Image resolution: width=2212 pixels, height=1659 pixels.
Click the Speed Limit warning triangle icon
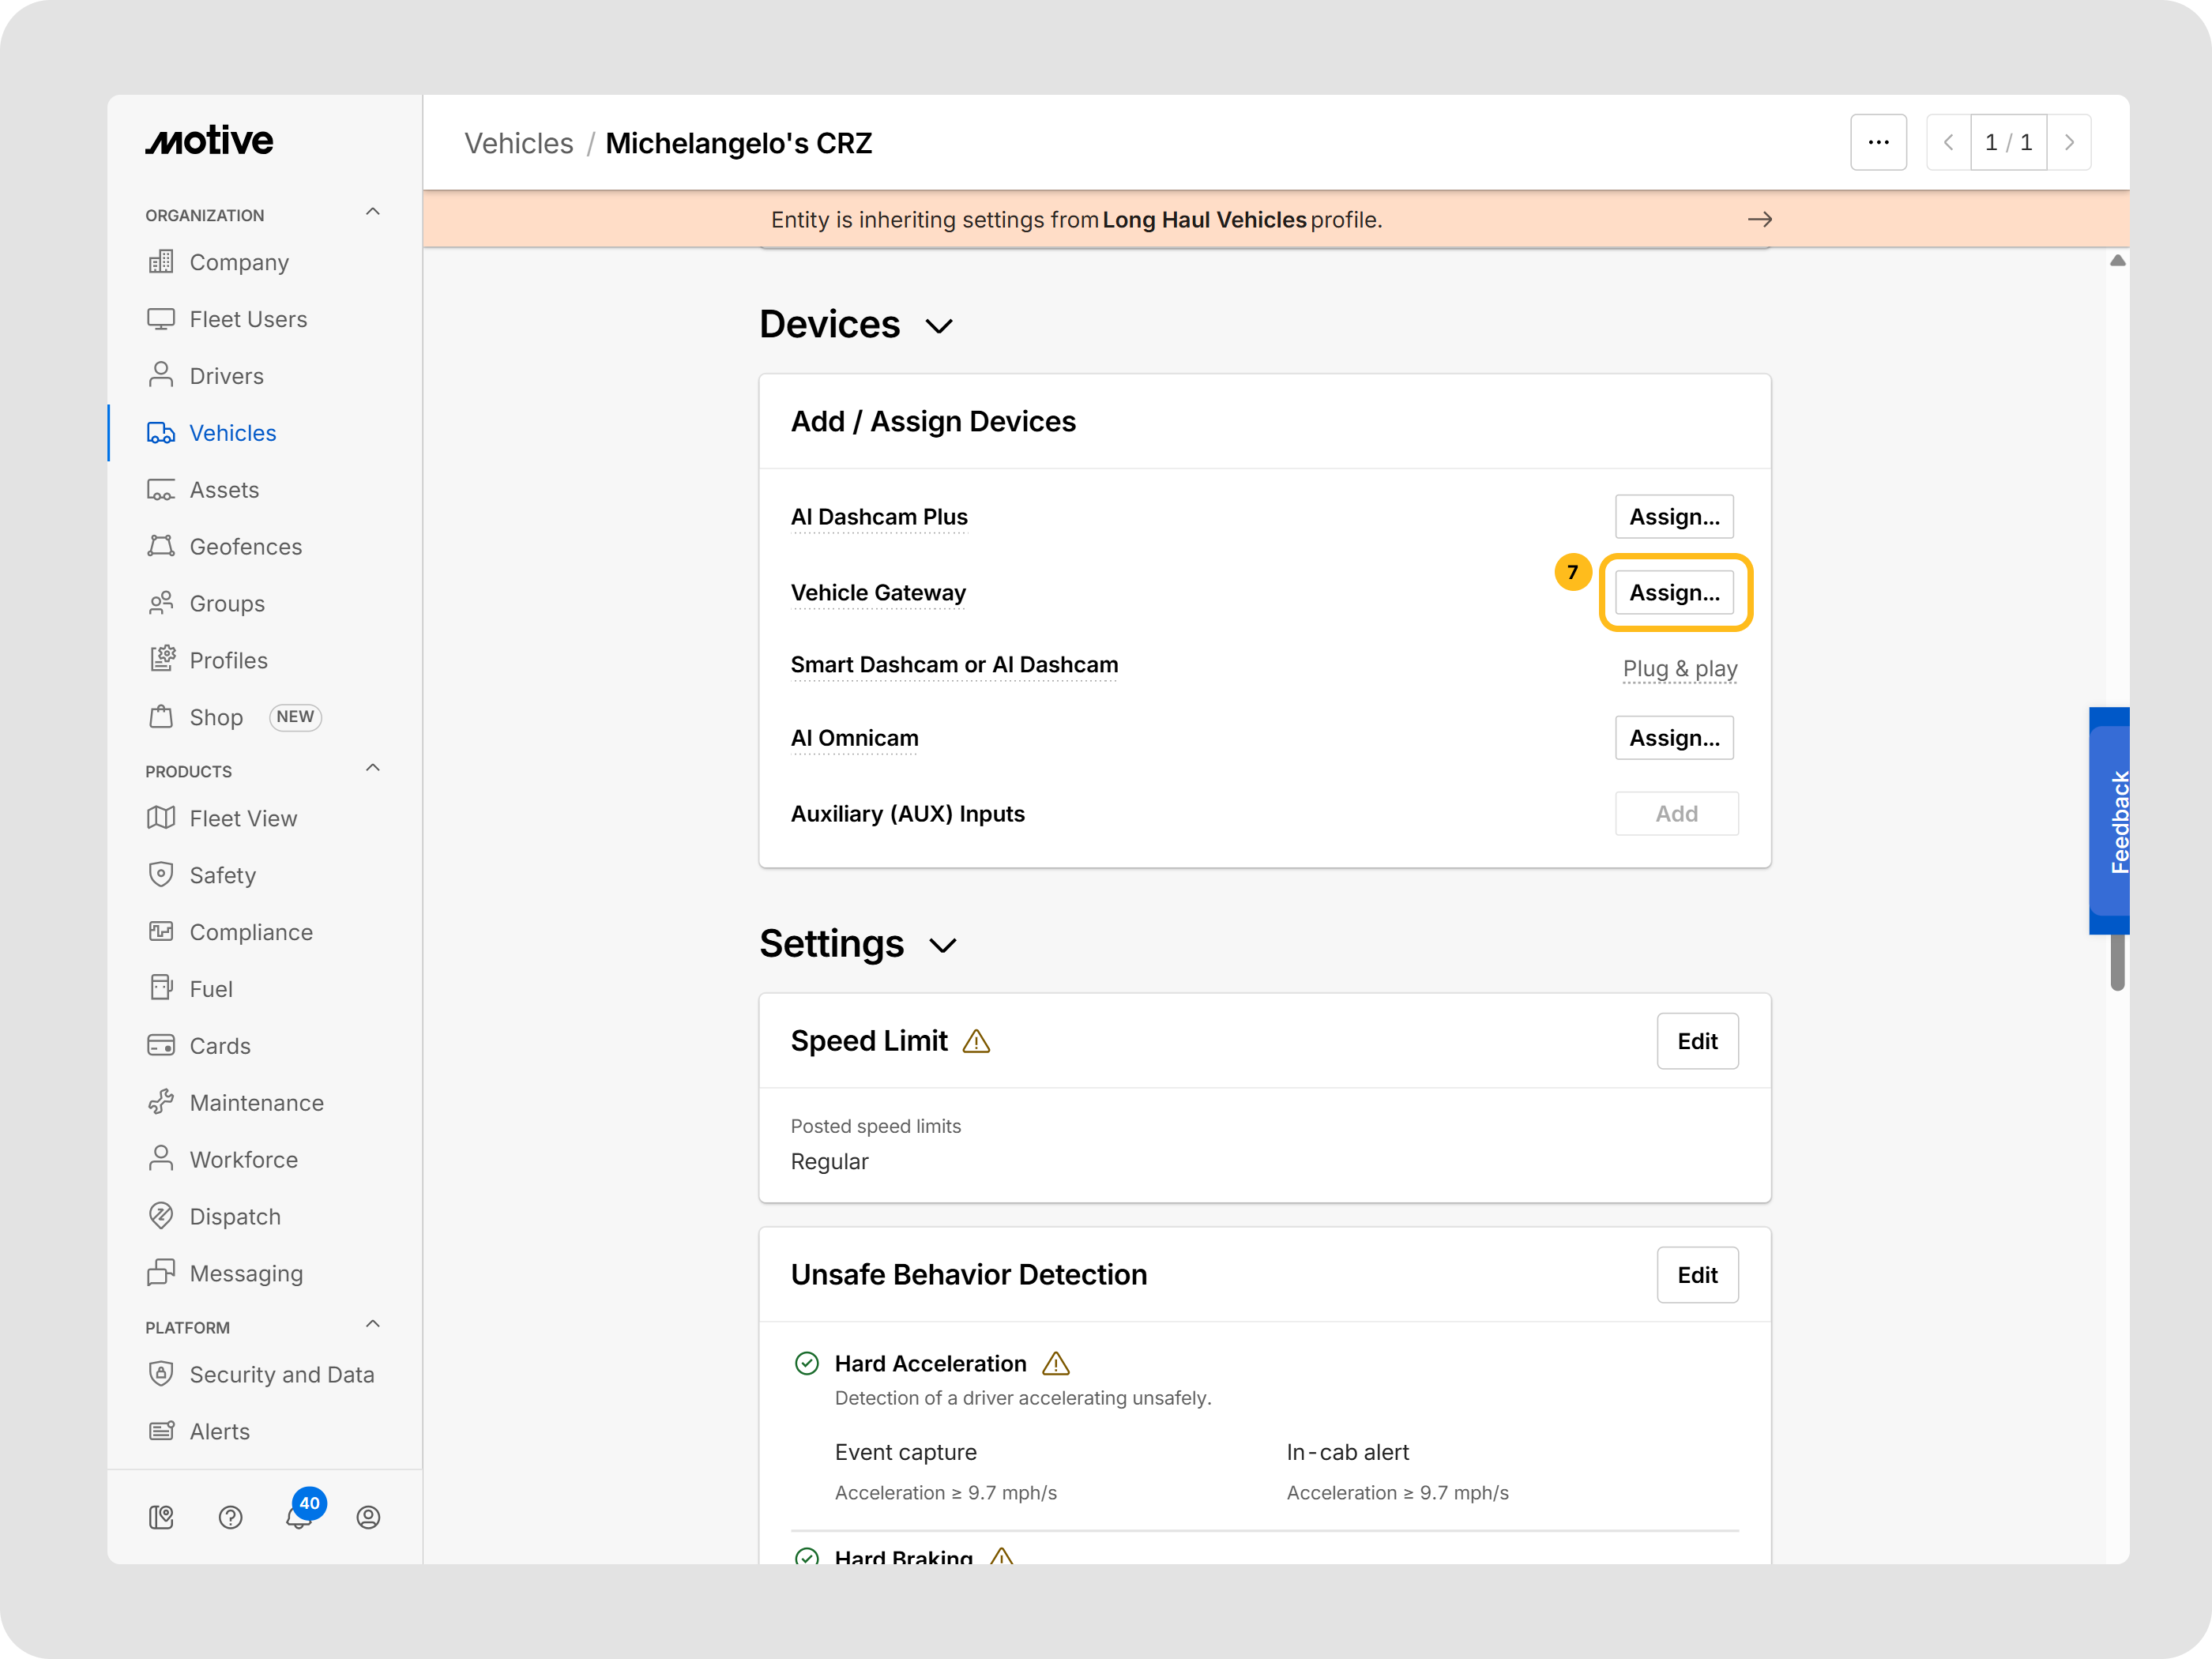click(x=975, y=1042)
